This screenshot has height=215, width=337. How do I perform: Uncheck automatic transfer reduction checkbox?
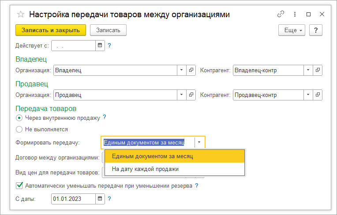coord(19,185)
